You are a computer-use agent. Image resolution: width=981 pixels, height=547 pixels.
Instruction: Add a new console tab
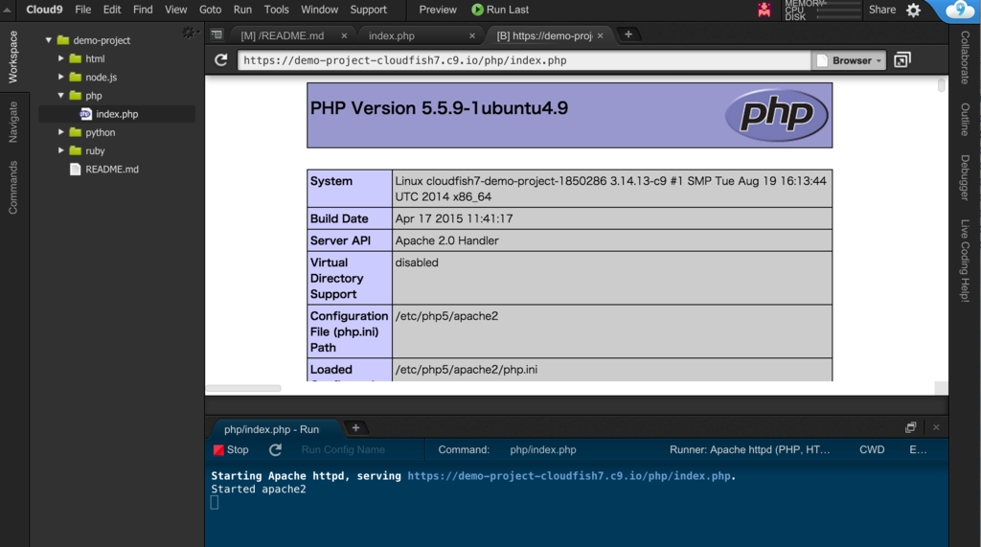(355, 428)
